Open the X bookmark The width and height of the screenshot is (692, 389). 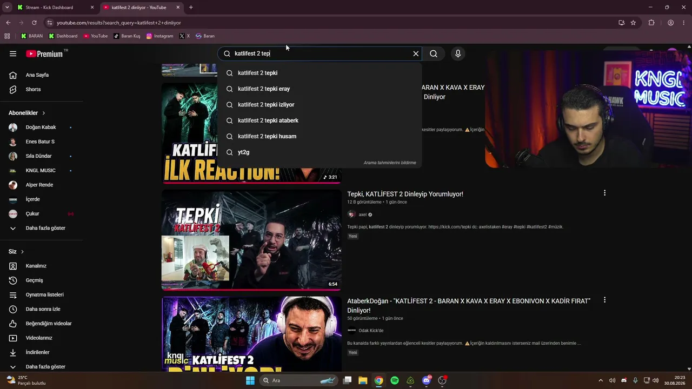pyautogui.click(x=184, y=36)
